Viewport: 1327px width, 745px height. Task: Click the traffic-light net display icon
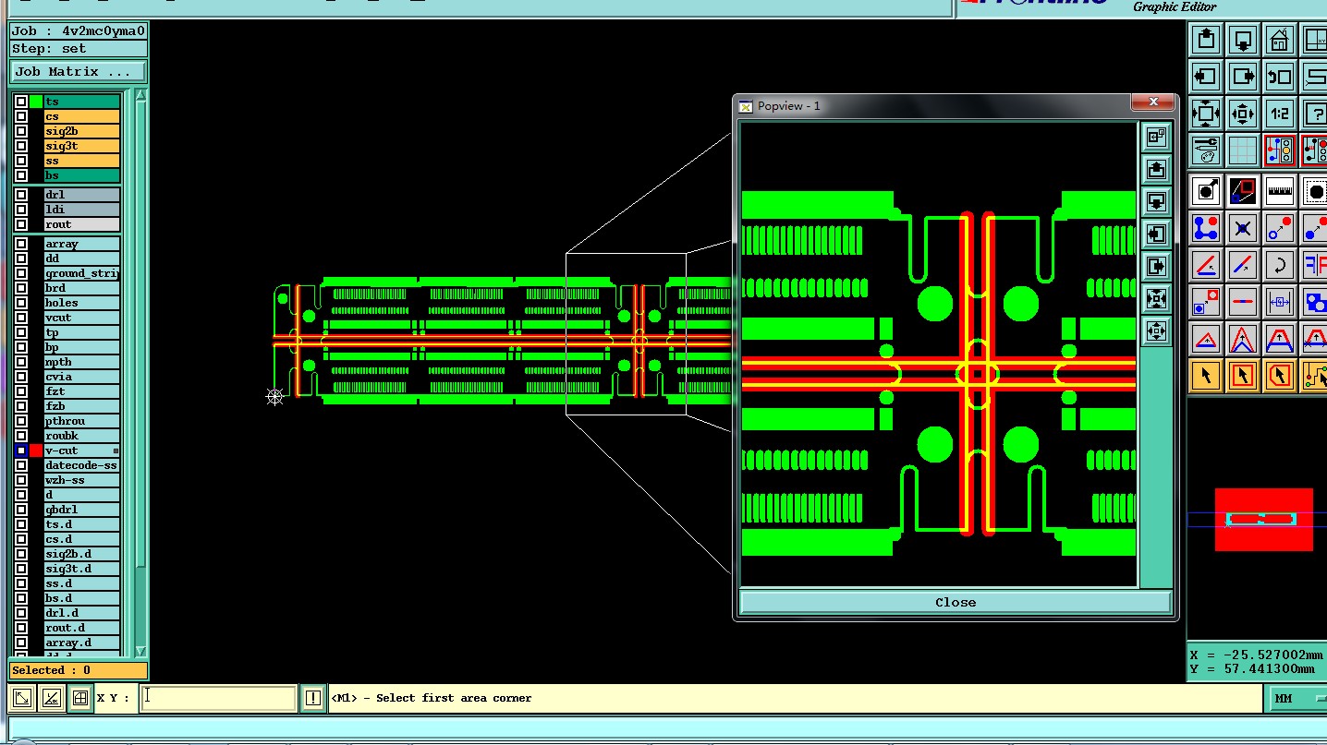(x=1280, y=150)
